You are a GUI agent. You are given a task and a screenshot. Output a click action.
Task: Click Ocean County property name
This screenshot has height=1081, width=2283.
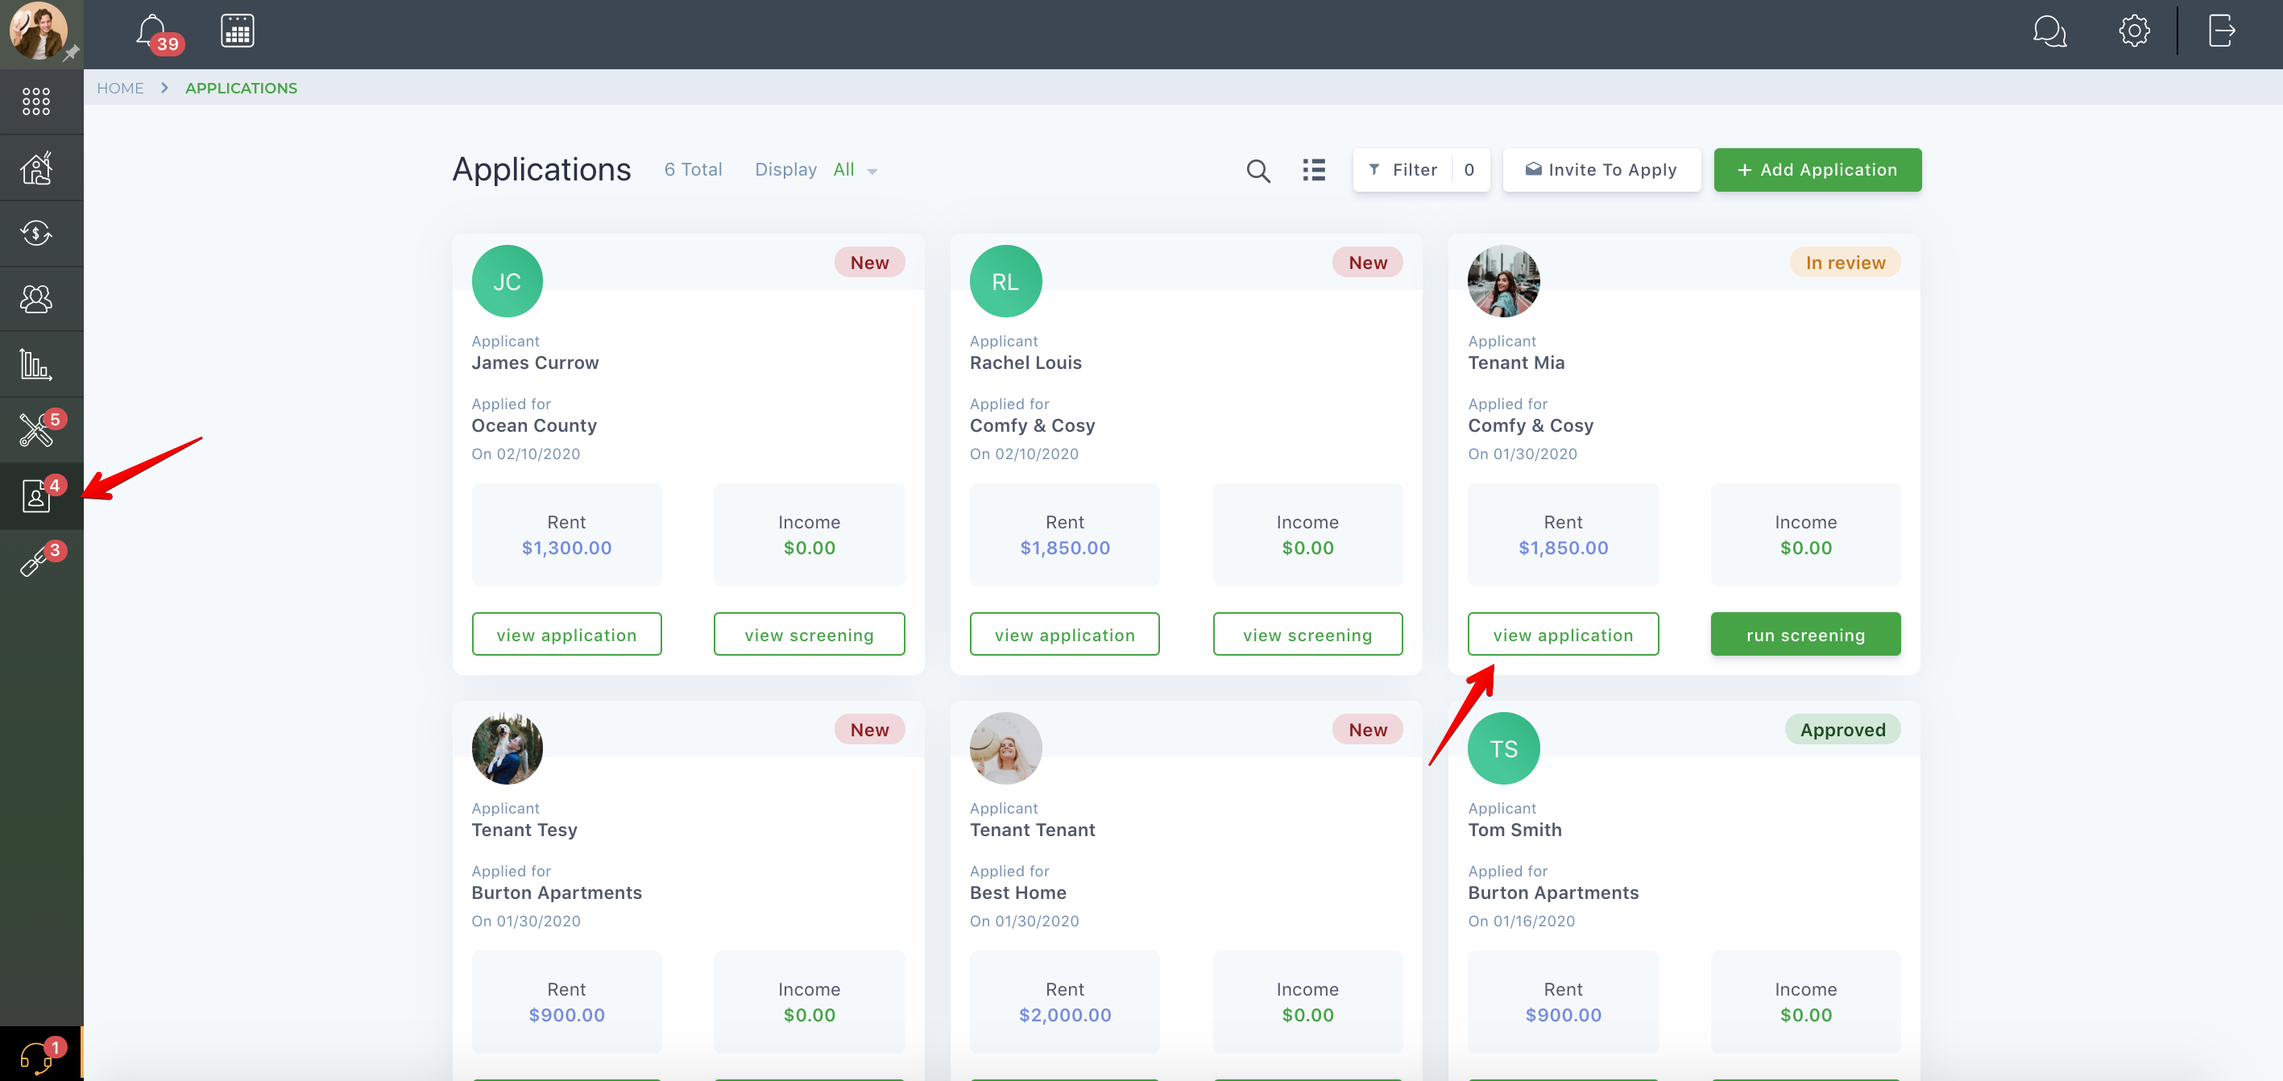pyautogui.click(x=533, y=425)
